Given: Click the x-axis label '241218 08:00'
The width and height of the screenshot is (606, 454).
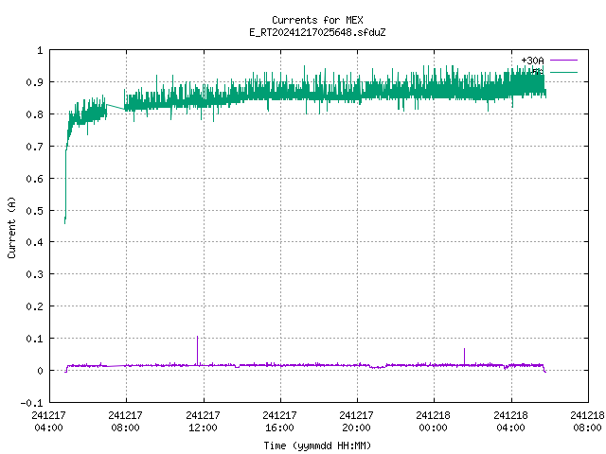Looking at the screenshot, I should pos(587,421).
